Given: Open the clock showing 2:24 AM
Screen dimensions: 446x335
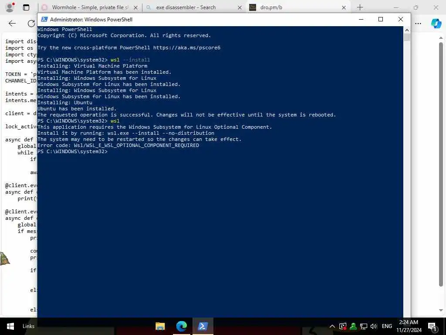Looking at the screenshot, I should pos(409,326).
